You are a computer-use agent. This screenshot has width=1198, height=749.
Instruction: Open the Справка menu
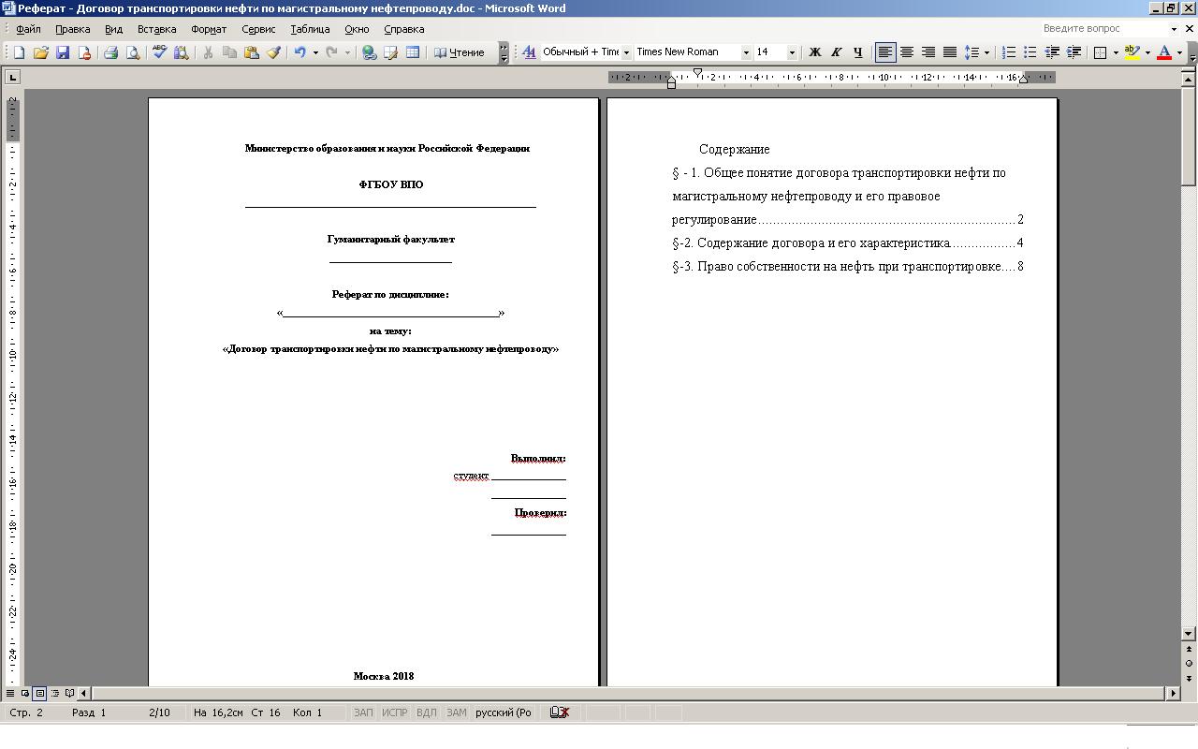tap(404, 29)
